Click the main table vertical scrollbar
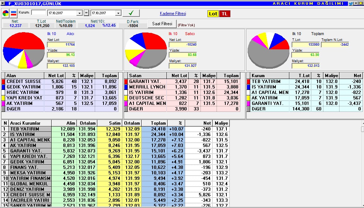Viewport: 364px width, 208px height. [363, 163]
